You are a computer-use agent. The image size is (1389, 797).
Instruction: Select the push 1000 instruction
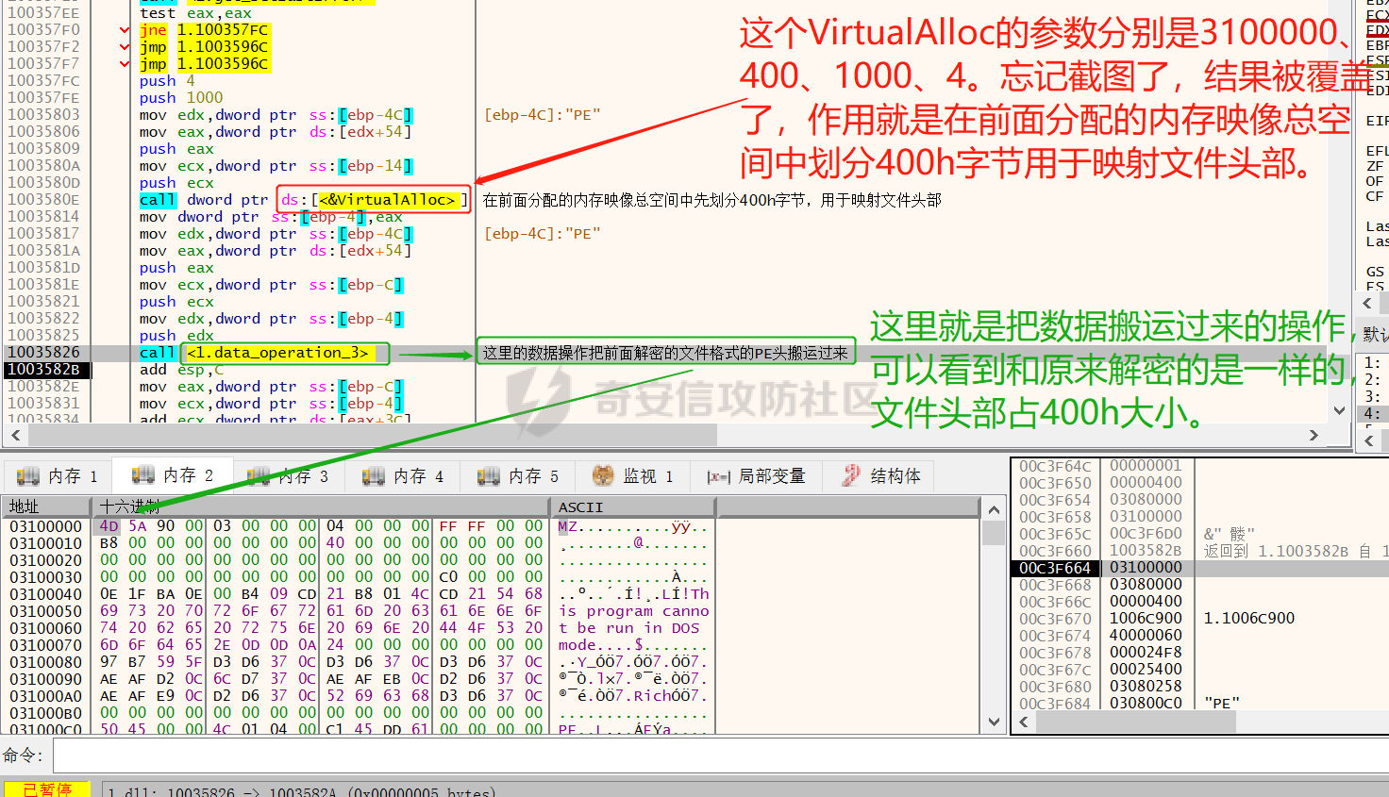[x=181, y=98]
